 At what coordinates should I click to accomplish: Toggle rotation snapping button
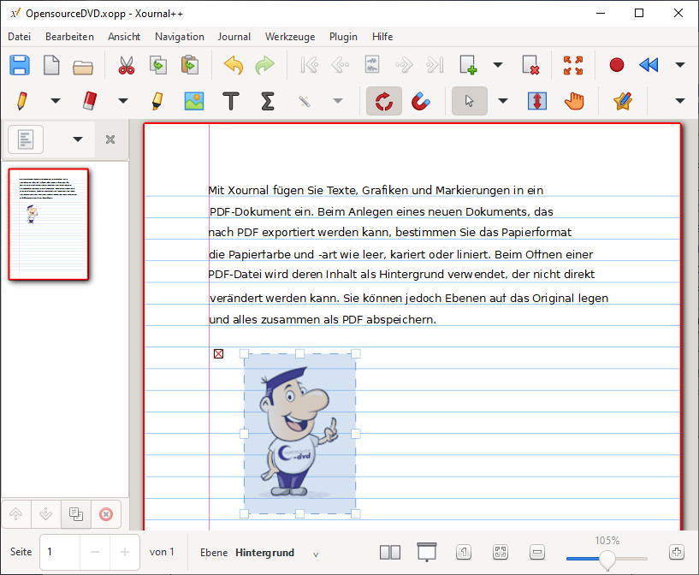tap(384, 101)
